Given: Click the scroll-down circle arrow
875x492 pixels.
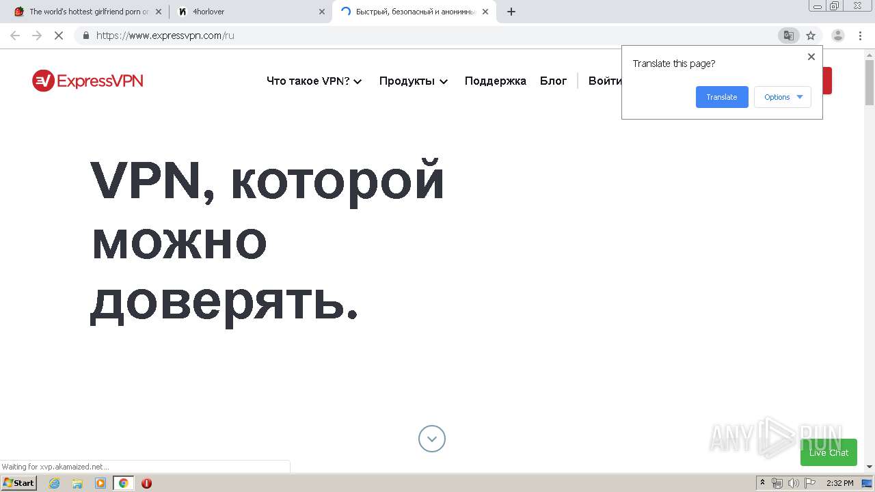Looking at the screenshot, I should [x=432, y=439].
